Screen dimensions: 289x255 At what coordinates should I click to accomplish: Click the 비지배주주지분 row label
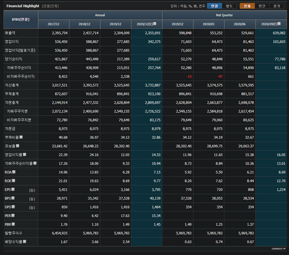pyautogui.click(x=19, y=120)
